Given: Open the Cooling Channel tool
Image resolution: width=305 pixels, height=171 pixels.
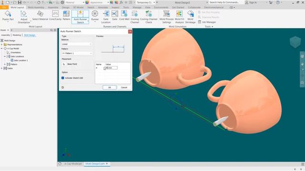Looking at the screenshot, I should 134,17.
